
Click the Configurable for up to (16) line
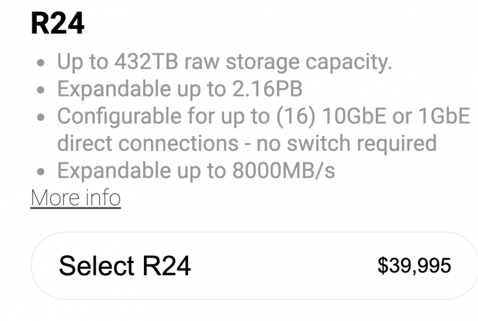(x=263, y=117)
